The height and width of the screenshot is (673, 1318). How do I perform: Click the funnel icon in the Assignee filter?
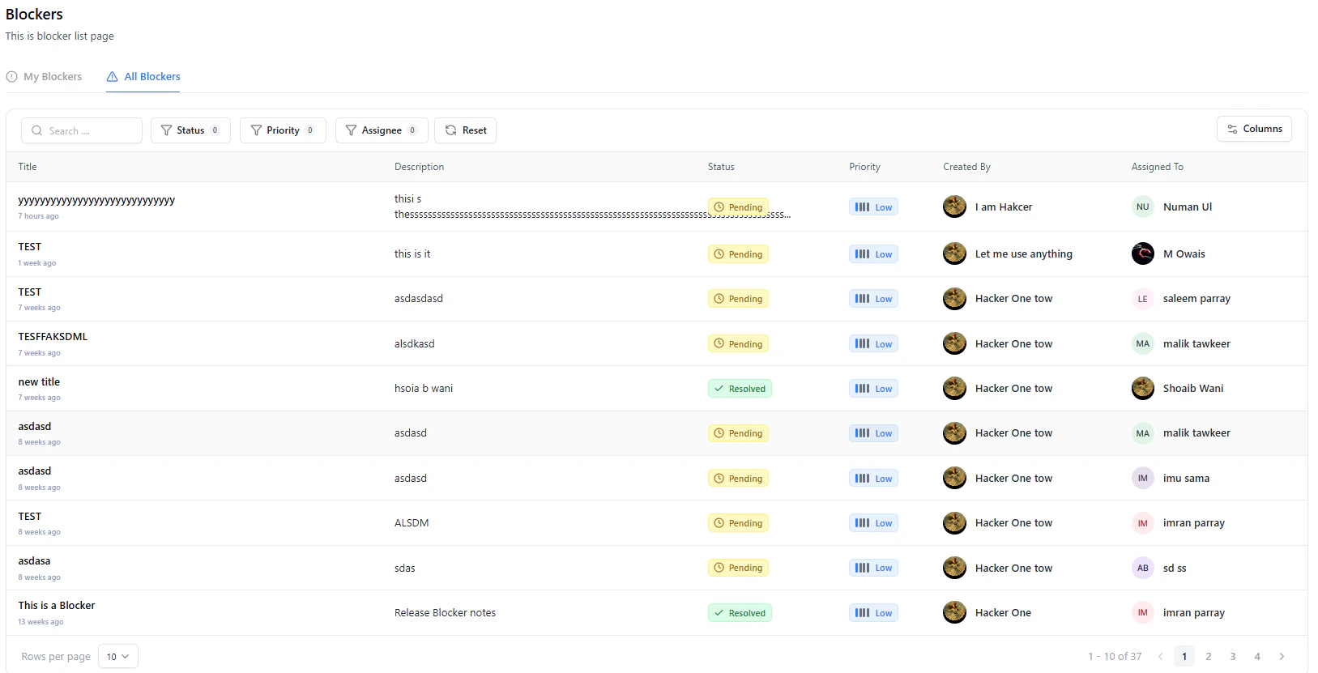click(351, 130)
